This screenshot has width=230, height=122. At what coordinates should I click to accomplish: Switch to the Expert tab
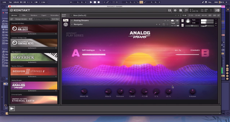point(44,15)
